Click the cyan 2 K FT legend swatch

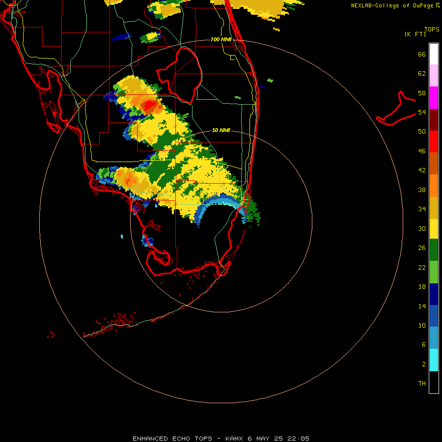[x=434, y=360]
